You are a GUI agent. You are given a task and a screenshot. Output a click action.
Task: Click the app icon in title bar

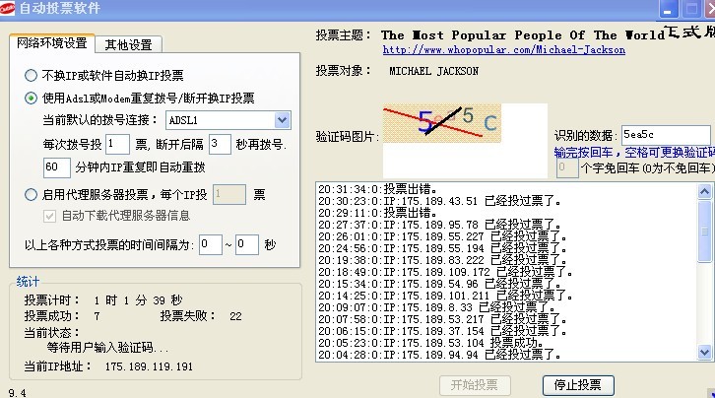click(x=9, y=9)
